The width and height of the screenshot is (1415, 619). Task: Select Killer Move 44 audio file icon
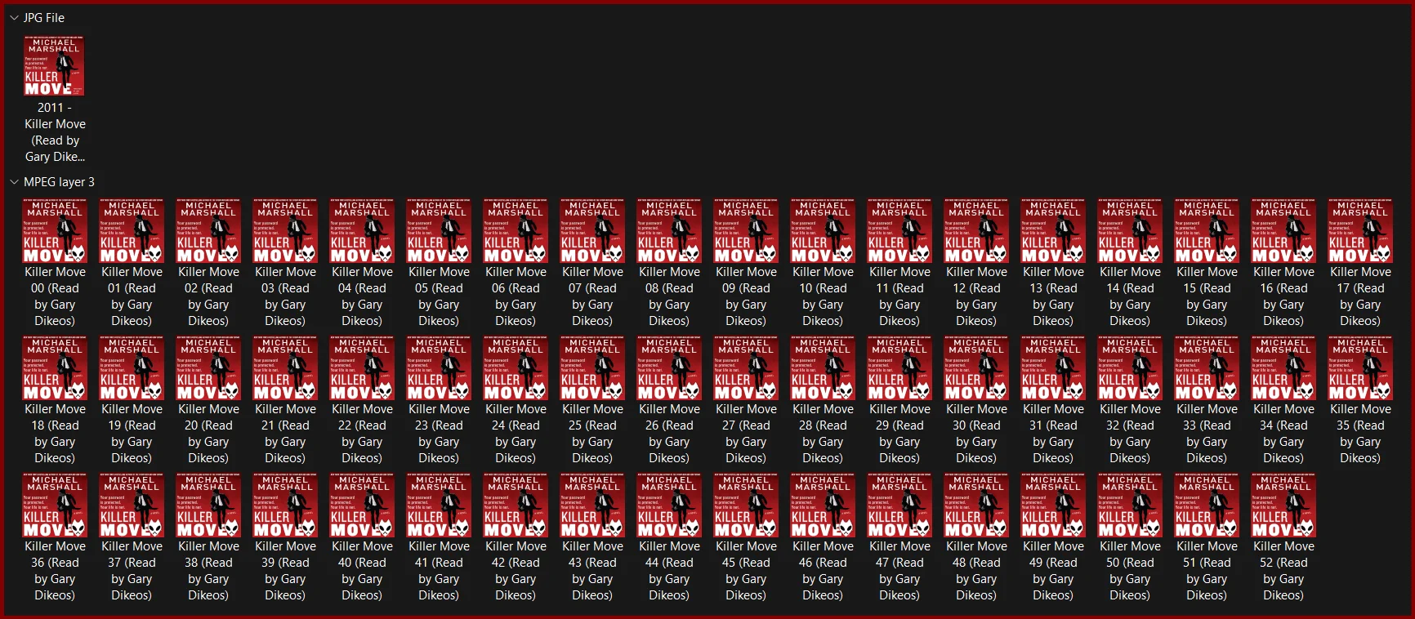[669, 505]
